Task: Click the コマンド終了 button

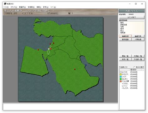Action: point(132,17)
